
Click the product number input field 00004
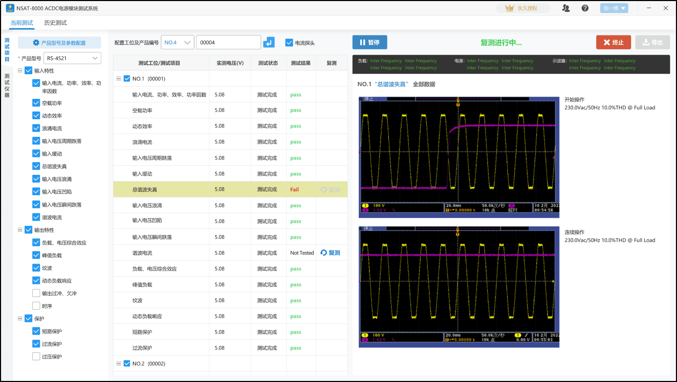[x=228, y=42]
